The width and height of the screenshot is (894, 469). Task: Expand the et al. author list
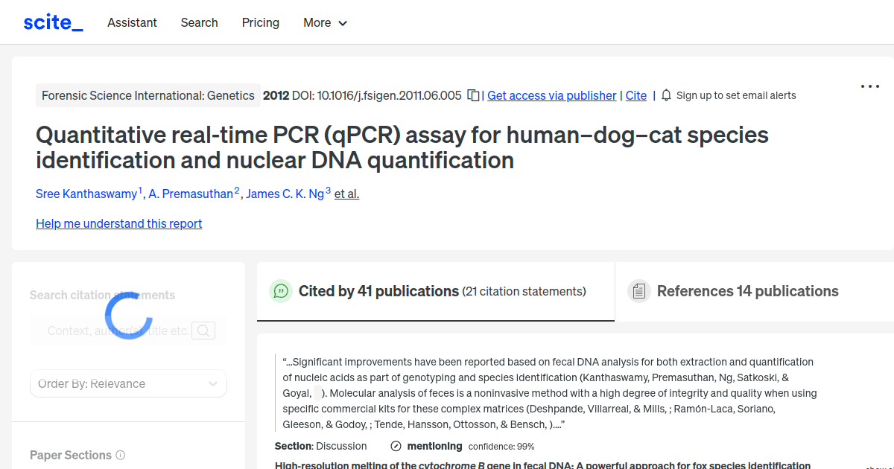pos(346,194)
